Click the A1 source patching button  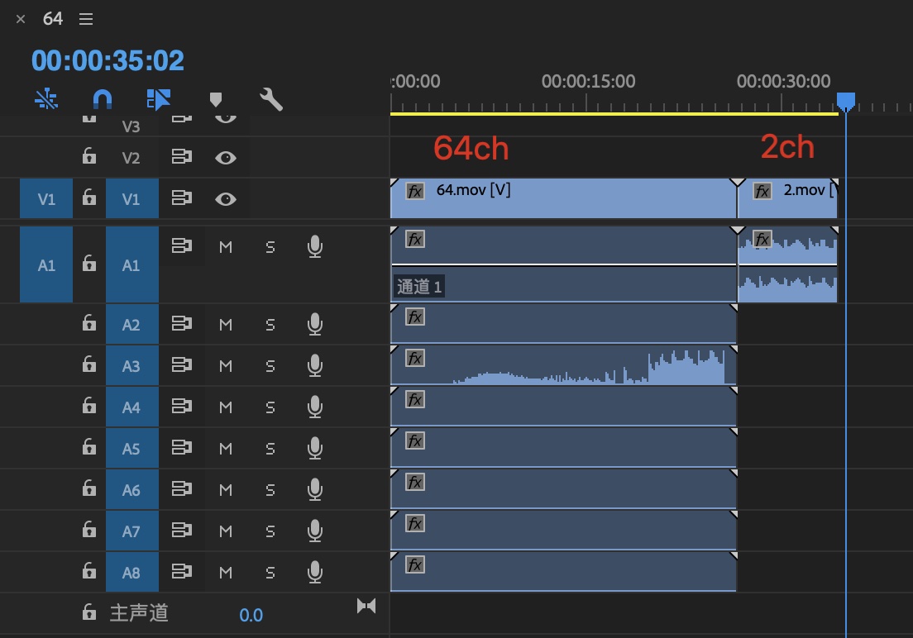[46, 265]
